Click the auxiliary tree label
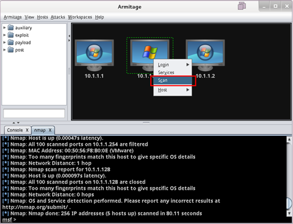 (24, 28)
